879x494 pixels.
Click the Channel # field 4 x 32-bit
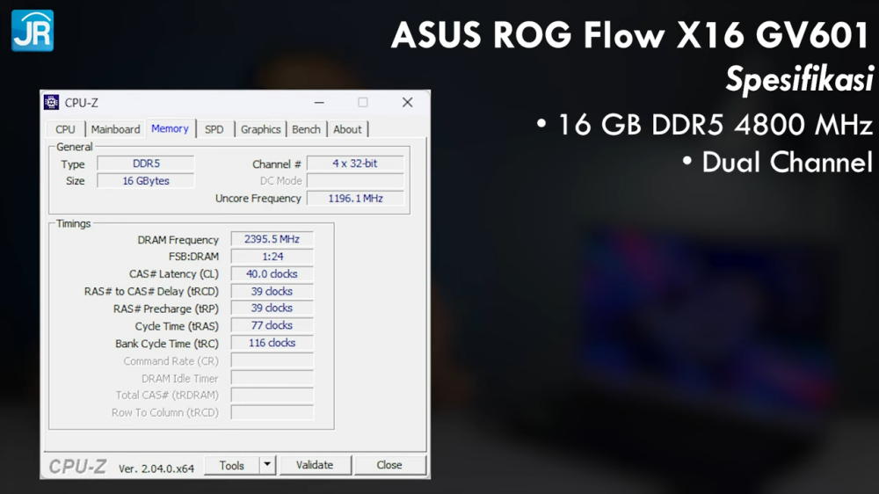[355, 163]
